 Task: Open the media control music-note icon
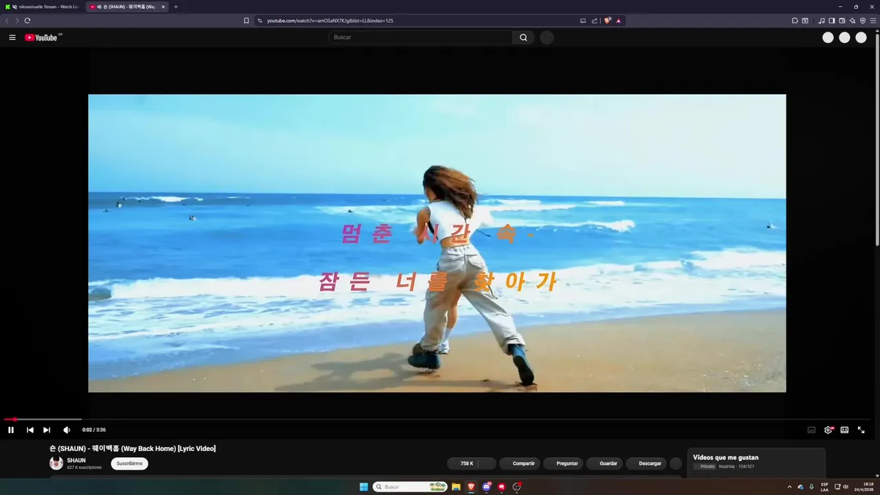pos(822,21)
